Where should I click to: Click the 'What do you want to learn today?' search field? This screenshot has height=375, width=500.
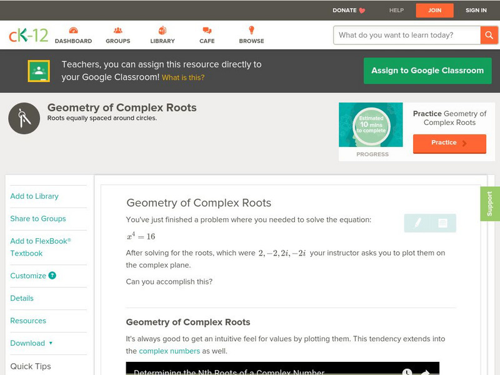point(406,35)
